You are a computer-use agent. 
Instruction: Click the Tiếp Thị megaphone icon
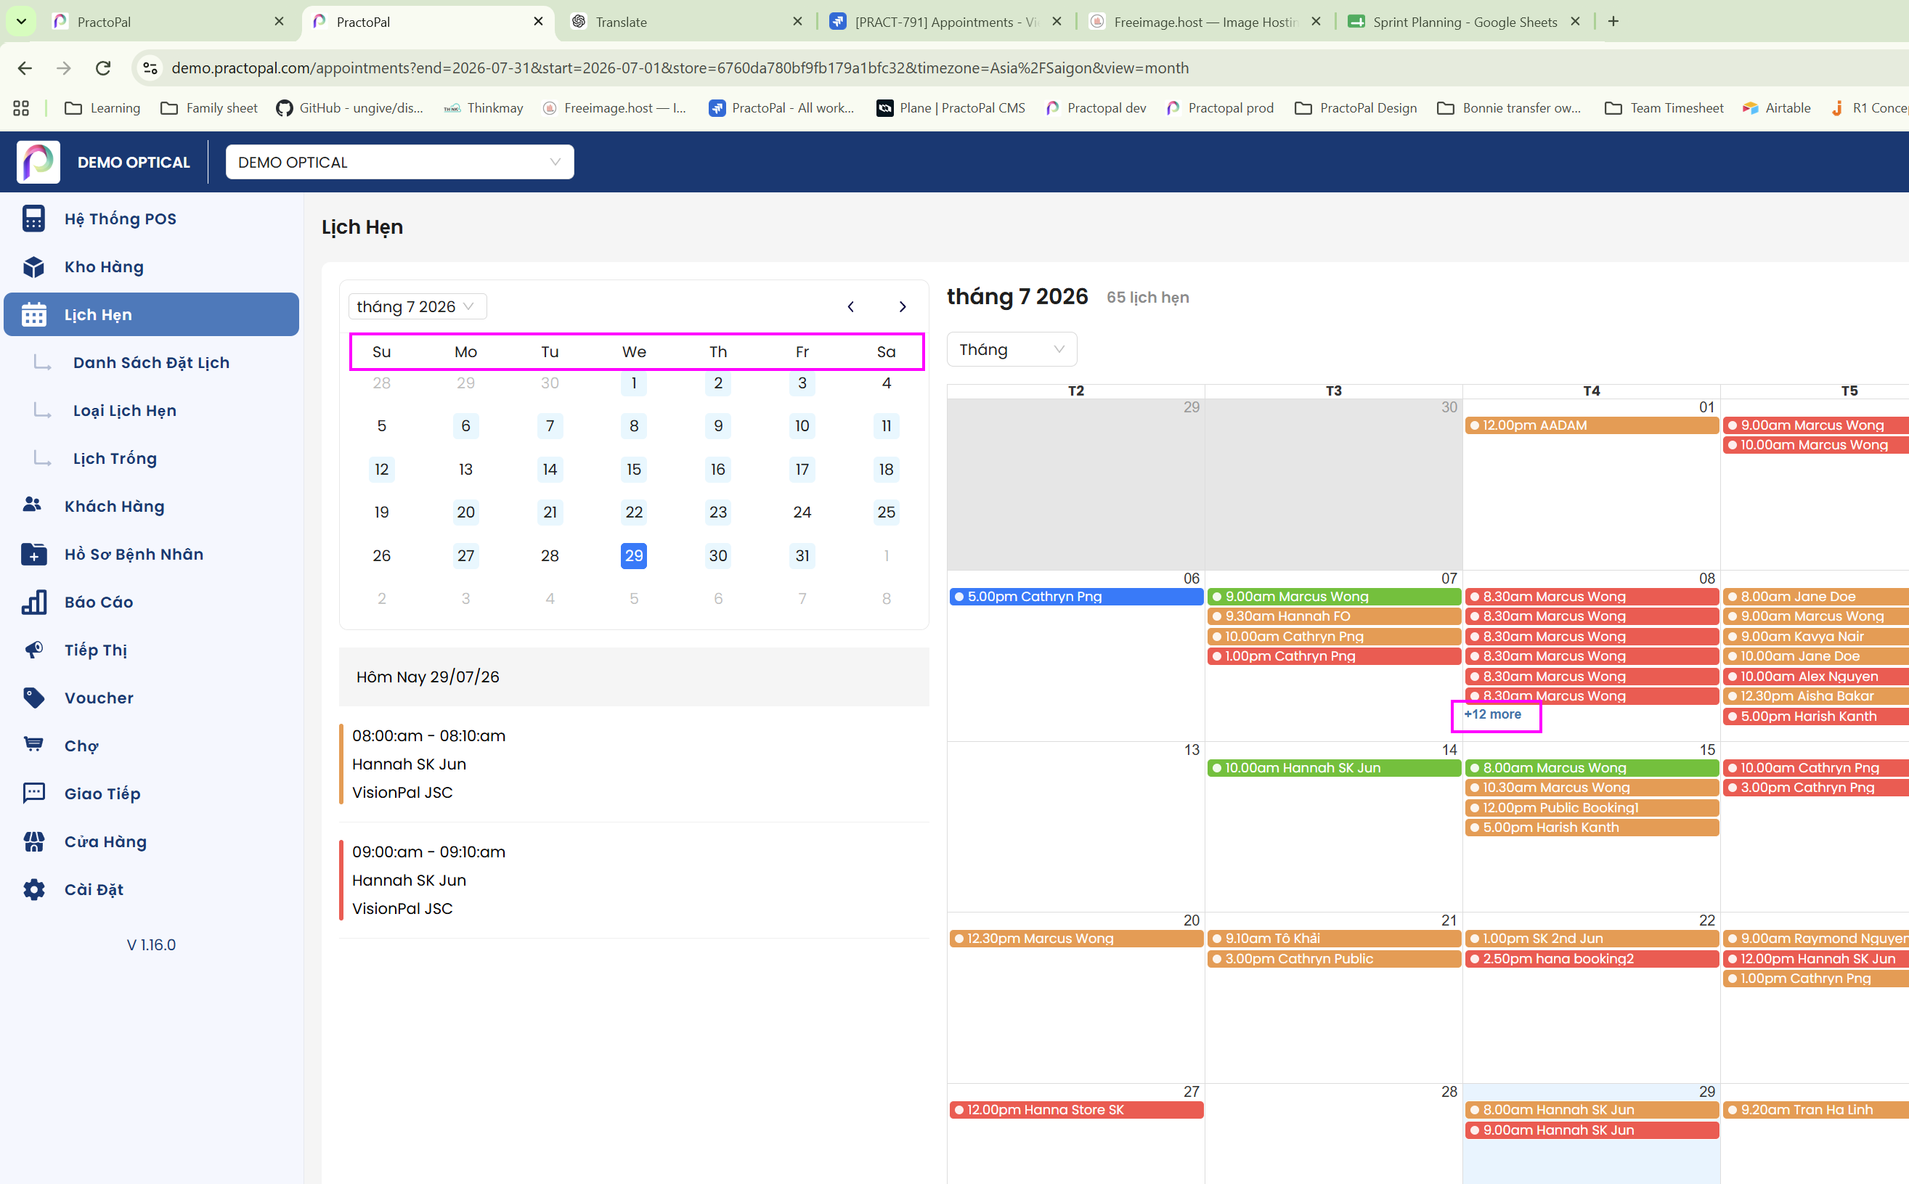tap(33, 650)
